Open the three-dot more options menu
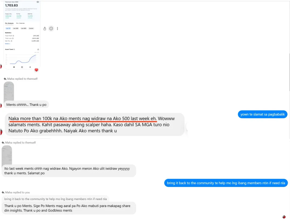The height and width of the screenshot is (221, 290). (x=57, y=29)
